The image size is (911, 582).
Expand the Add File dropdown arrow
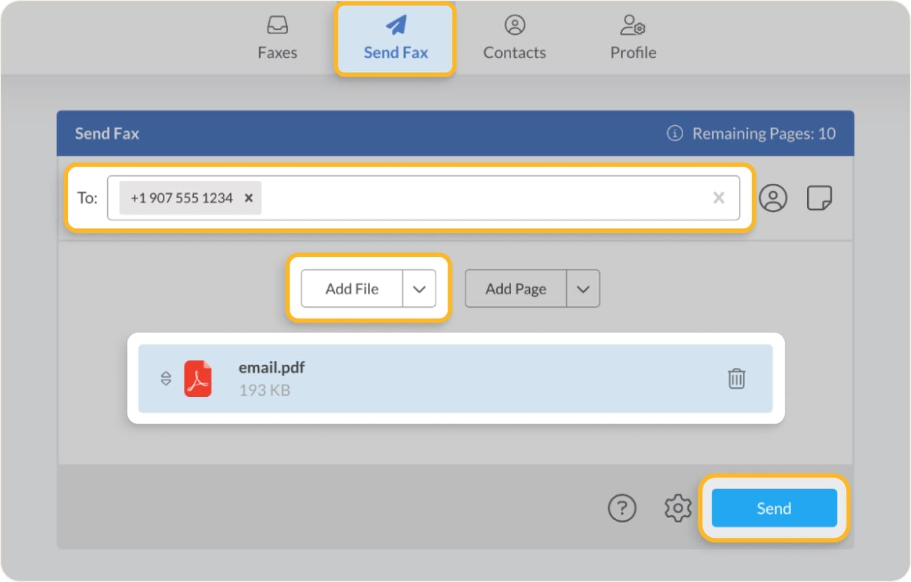click(420, 289)
